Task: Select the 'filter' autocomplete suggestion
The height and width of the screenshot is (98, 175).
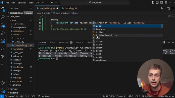Action: coord(128,32)
